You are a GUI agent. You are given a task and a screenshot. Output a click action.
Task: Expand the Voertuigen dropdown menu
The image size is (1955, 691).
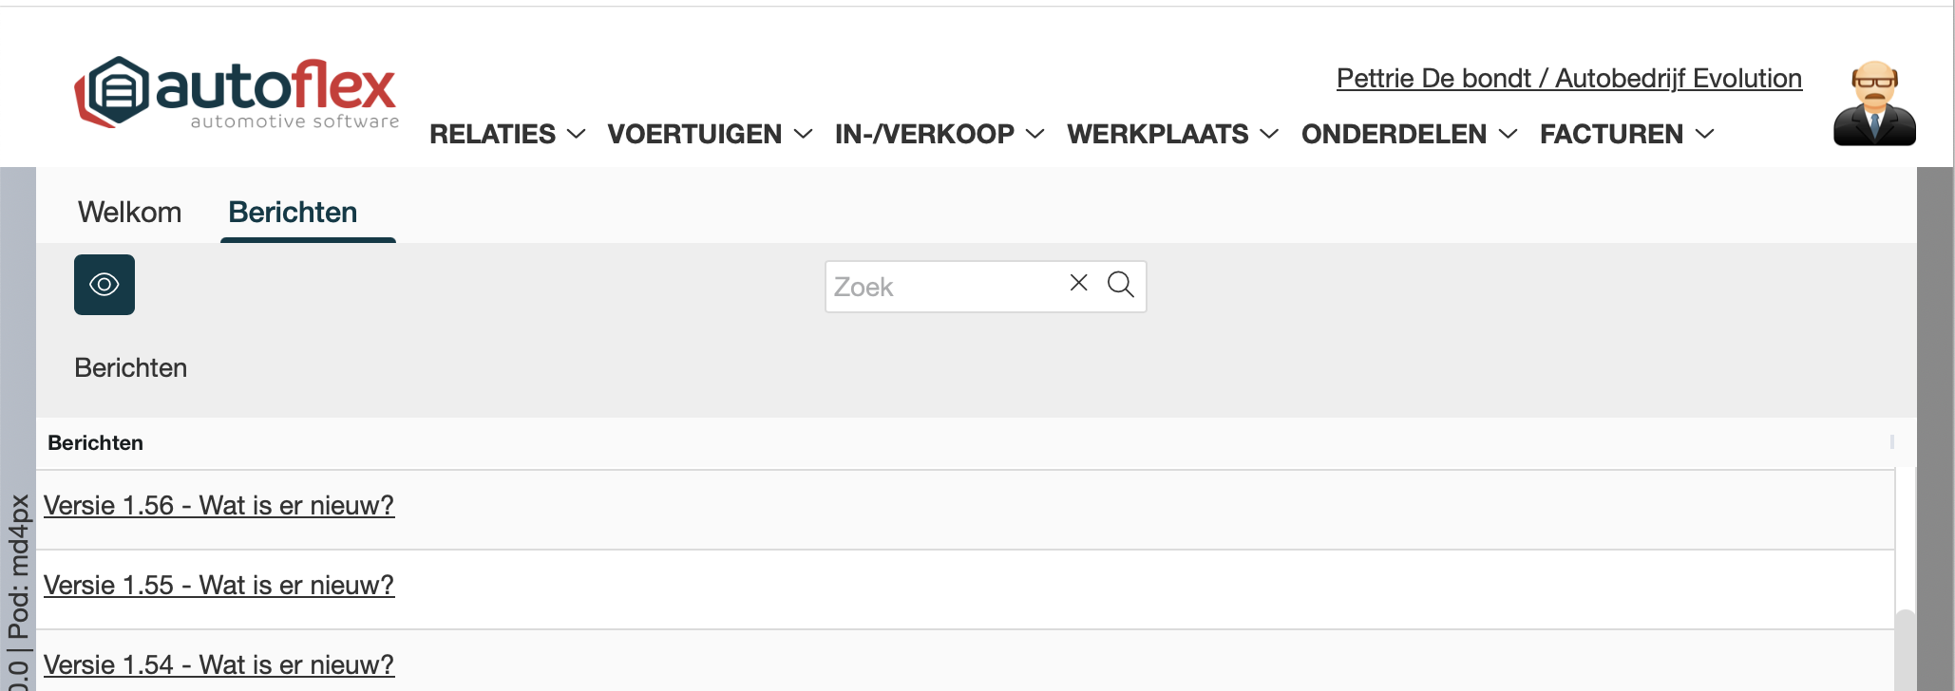(710, 135)
